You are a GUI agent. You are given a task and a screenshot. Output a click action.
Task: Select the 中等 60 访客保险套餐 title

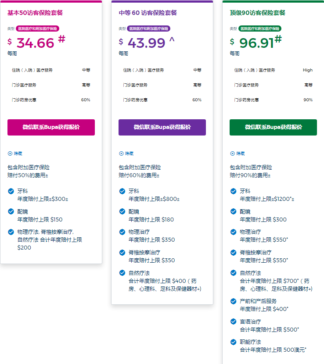(148, 13)
